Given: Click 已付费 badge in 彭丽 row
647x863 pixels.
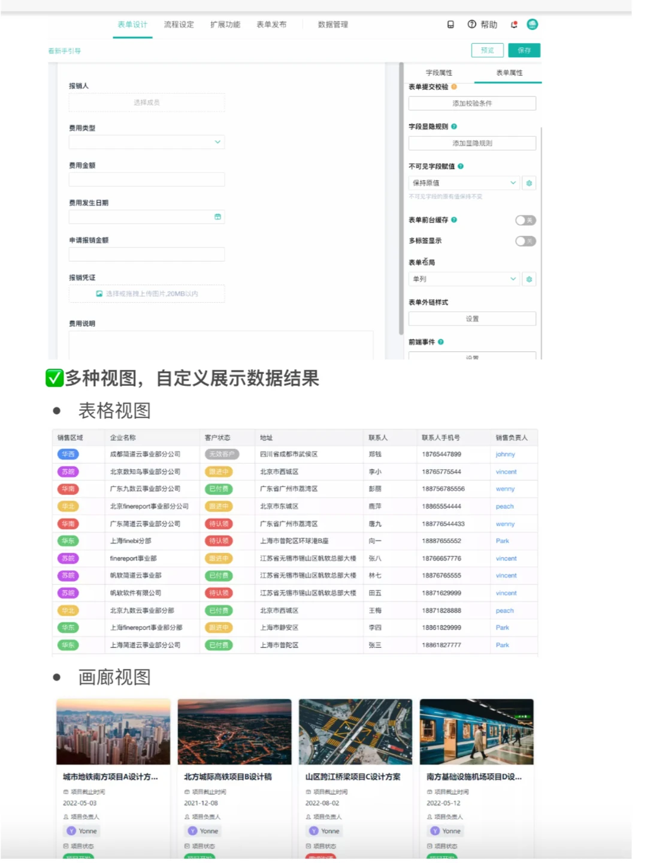Looking at the screenshot, I should 219,489.
